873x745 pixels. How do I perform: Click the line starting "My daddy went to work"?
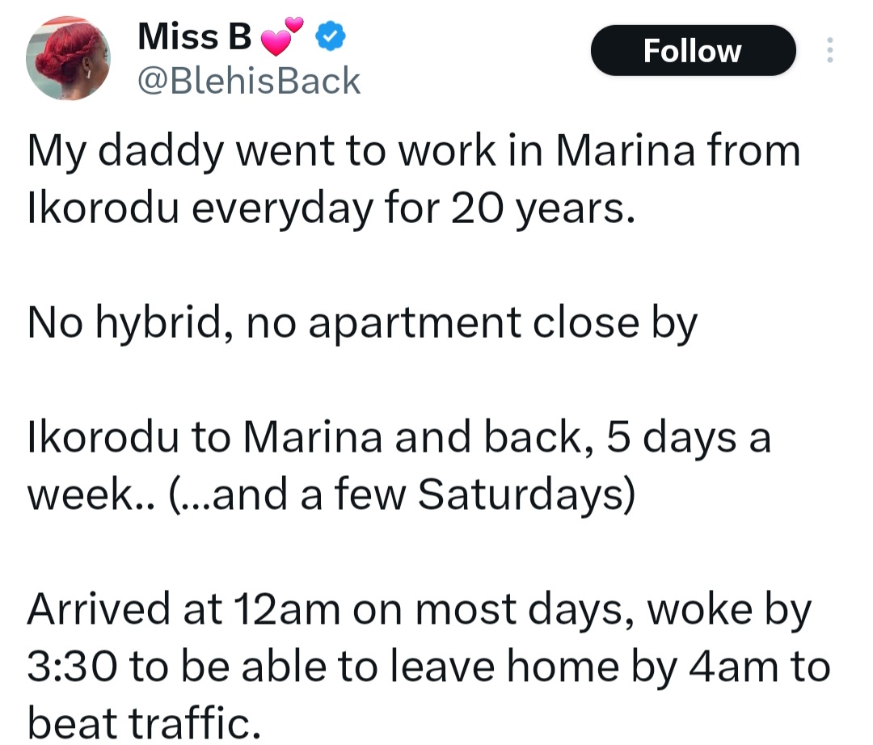tap(414, 153)
